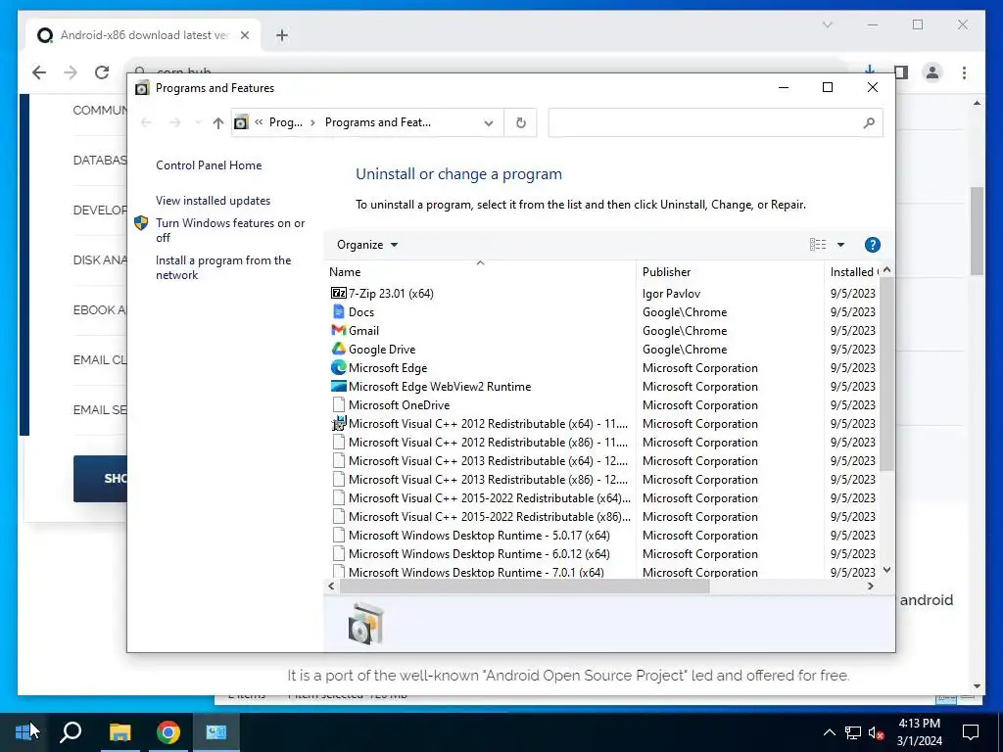
Task: Click the breadcrumb double-chevron in address bar
Action: pyautogui.click(x=259, y=122)
